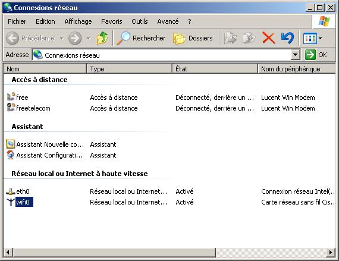Click the Up one level folder icon
339x261 pixels.
click(102, 38)
